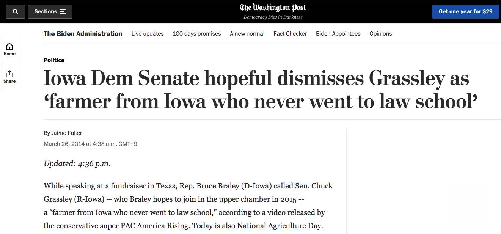Select A new normal
Viewport: 501px width, 234px height.
247,34
